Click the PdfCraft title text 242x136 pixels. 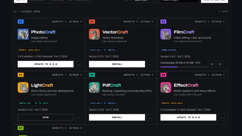pos(112,85)
